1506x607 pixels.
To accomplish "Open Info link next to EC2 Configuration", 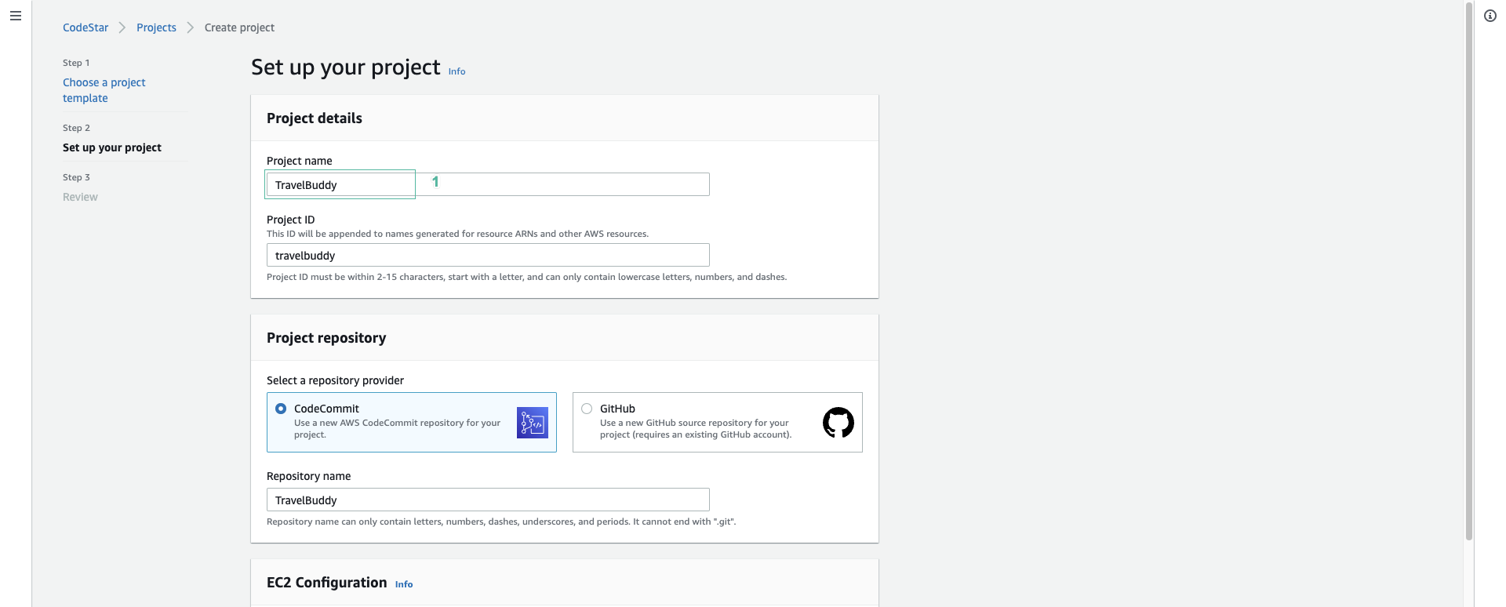I will pyautogui.click(x=404, y=584).
